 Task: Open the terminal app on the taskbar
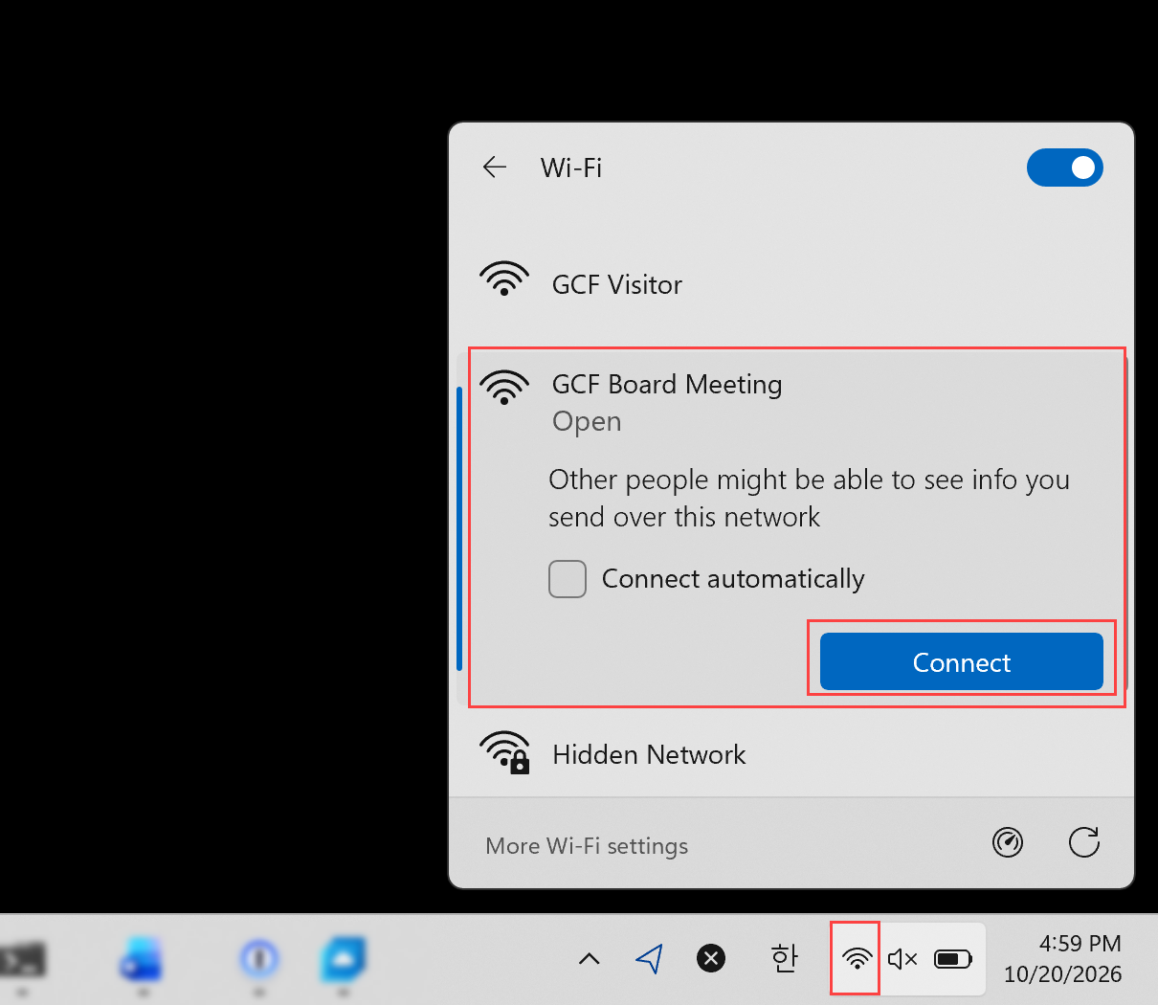(x=24, y=959)
